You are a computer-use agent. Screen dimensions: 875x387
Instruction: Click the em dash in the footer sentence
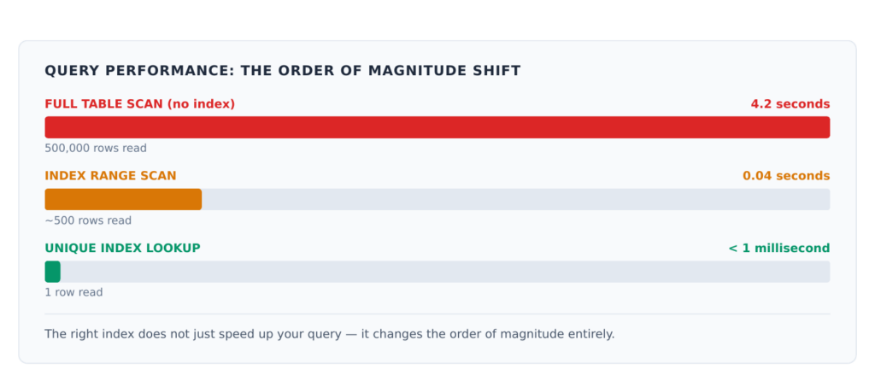pyautogui.click(x=348, y=335)
